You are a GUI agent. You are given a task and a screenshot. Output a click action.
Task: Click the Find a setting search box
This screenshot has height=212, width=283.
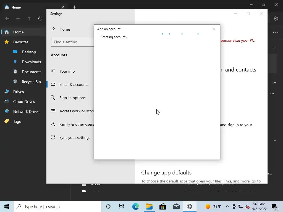[x=72, y=42]
